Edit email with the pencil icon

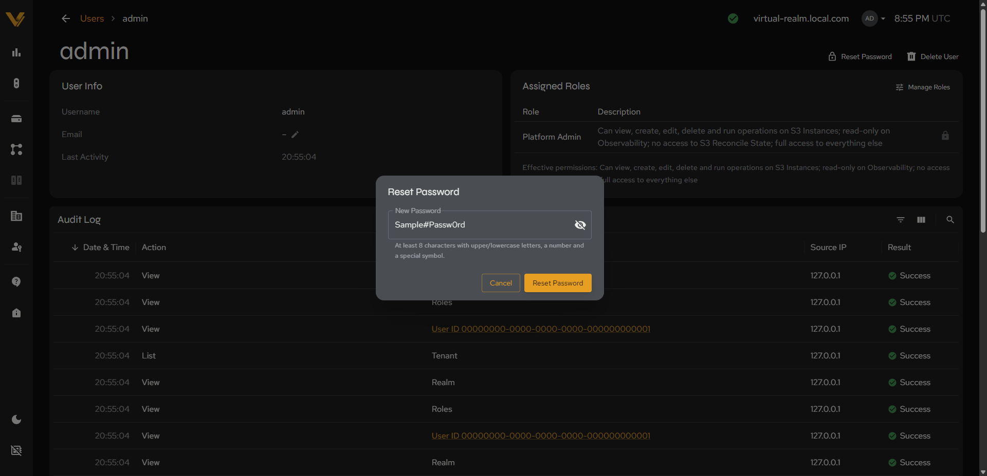tap(295, 135)
